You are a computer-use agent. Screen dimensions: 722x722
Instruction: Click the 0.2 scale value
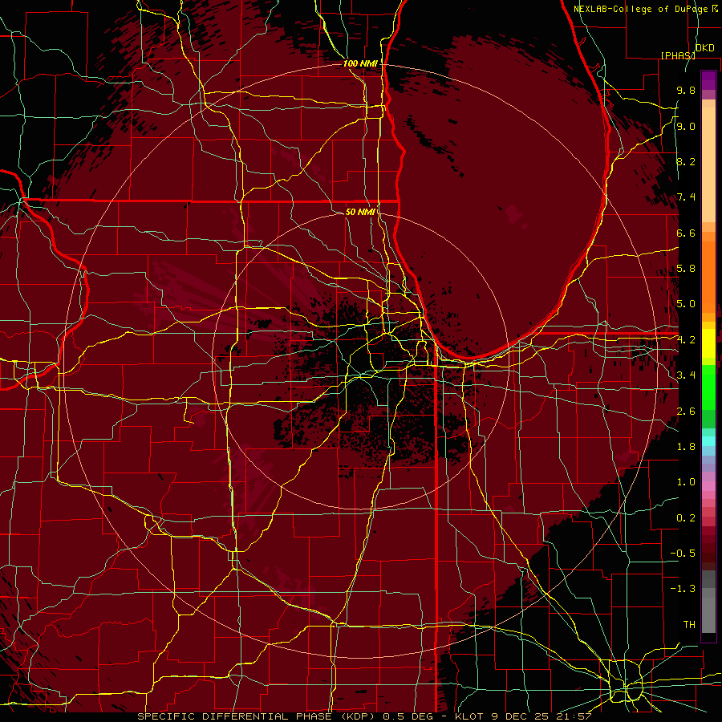(x=686, y=518)
